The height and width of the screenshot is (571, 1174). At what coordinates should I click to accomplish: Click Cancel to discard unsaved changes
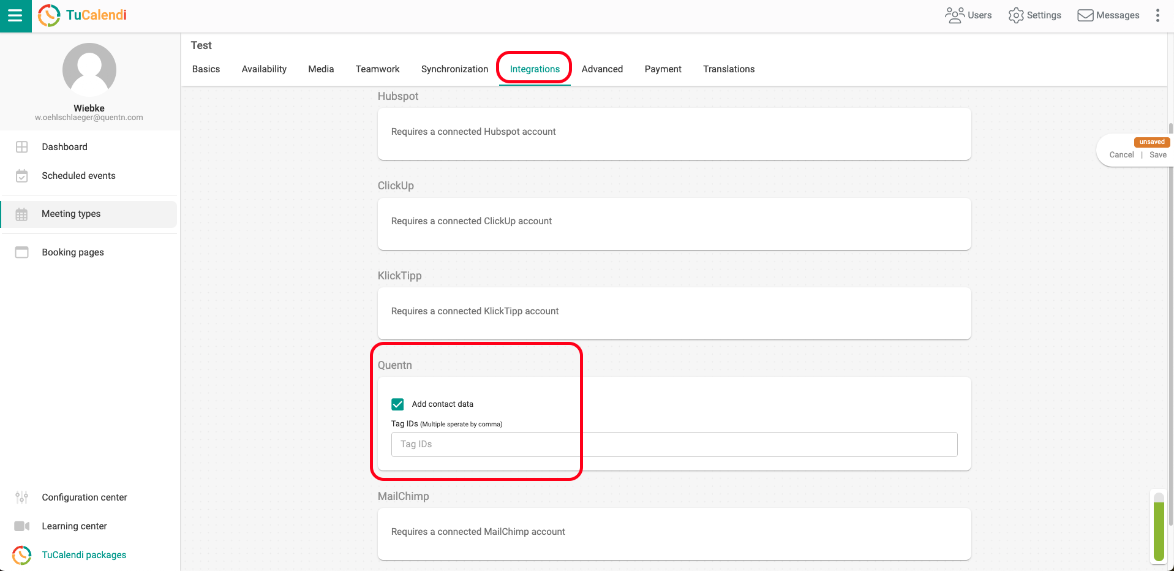(1121, 155)
